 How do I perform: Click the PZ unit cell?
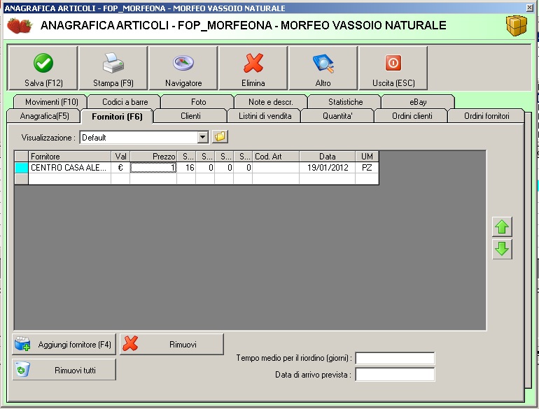click(367, 168)
